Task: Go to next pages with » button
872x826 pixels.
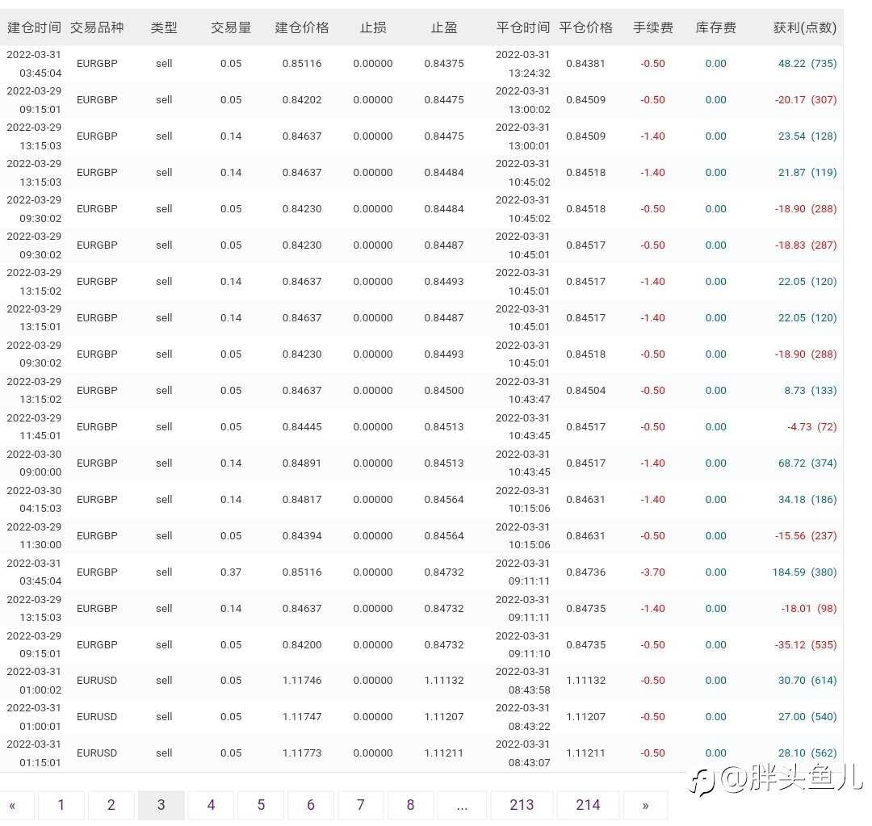Action: (645, 805)
